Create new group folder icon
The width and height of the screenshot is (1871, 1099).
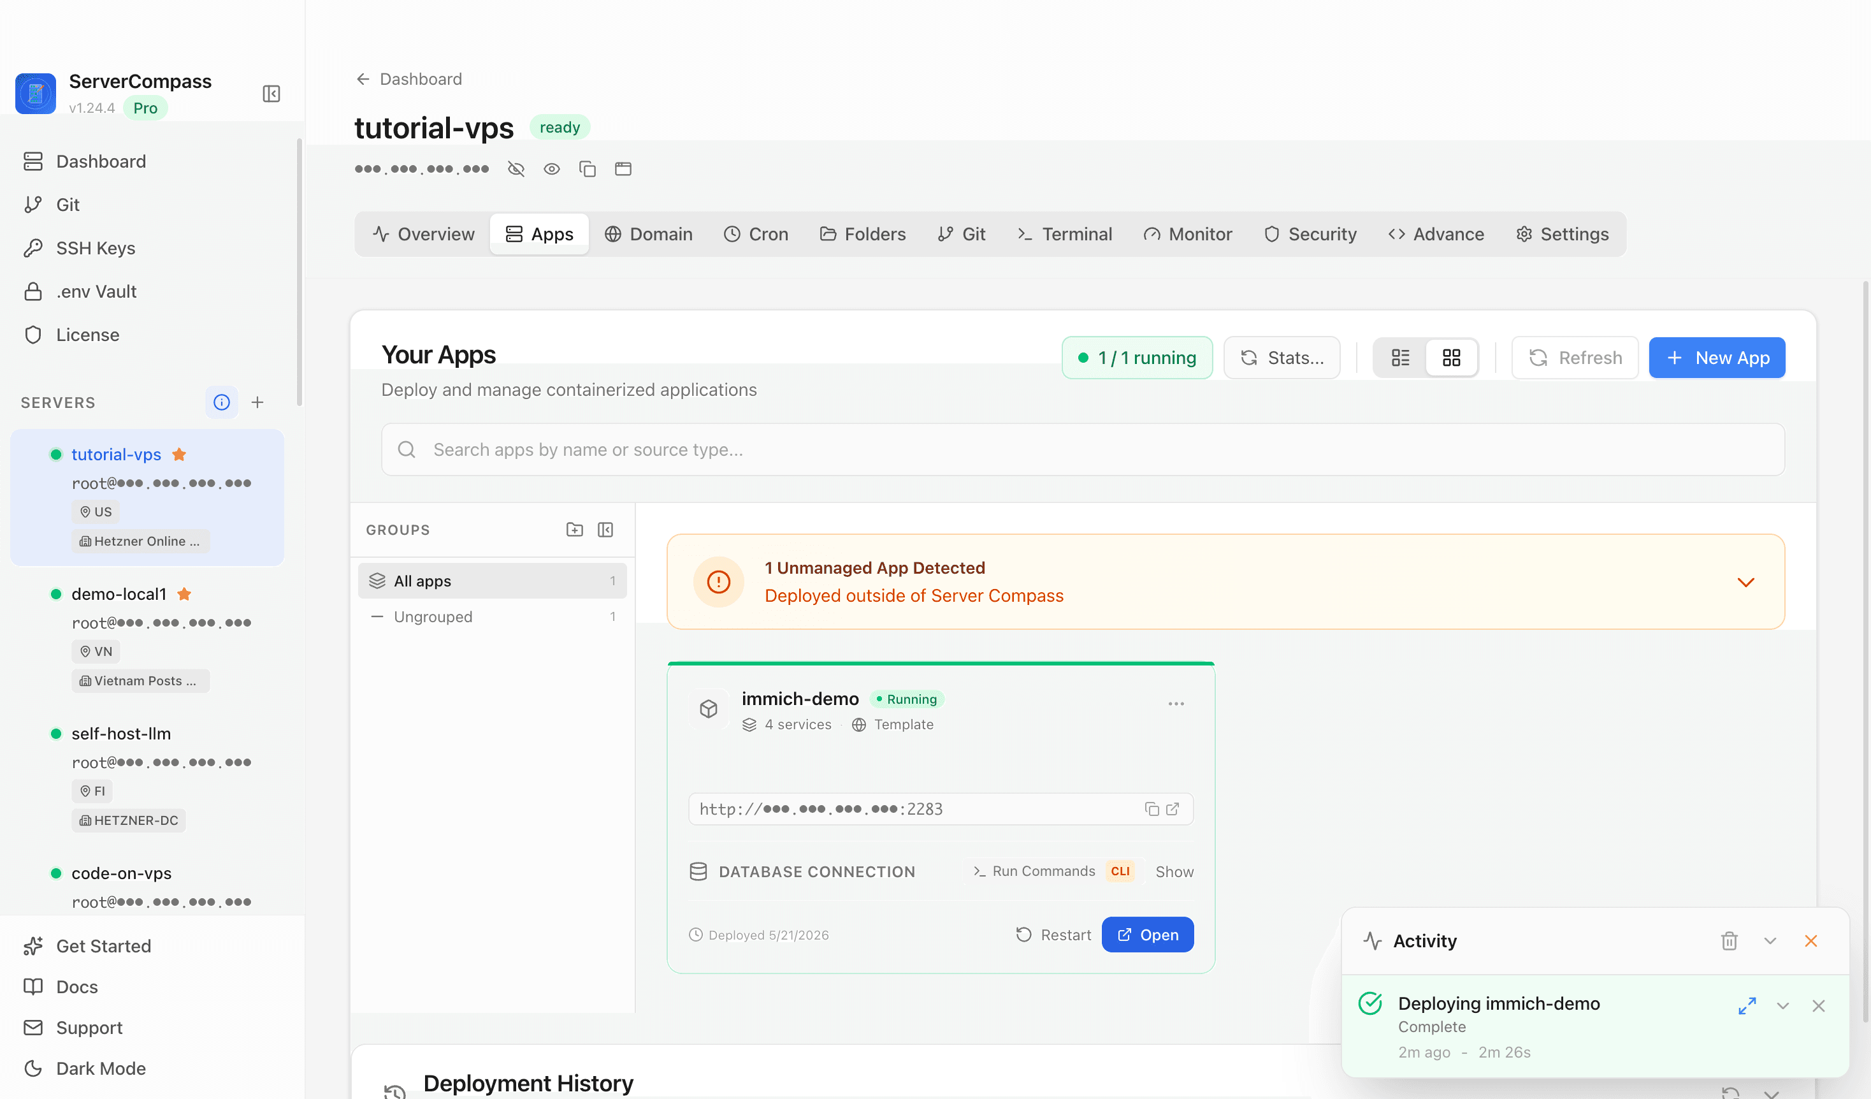575,530
